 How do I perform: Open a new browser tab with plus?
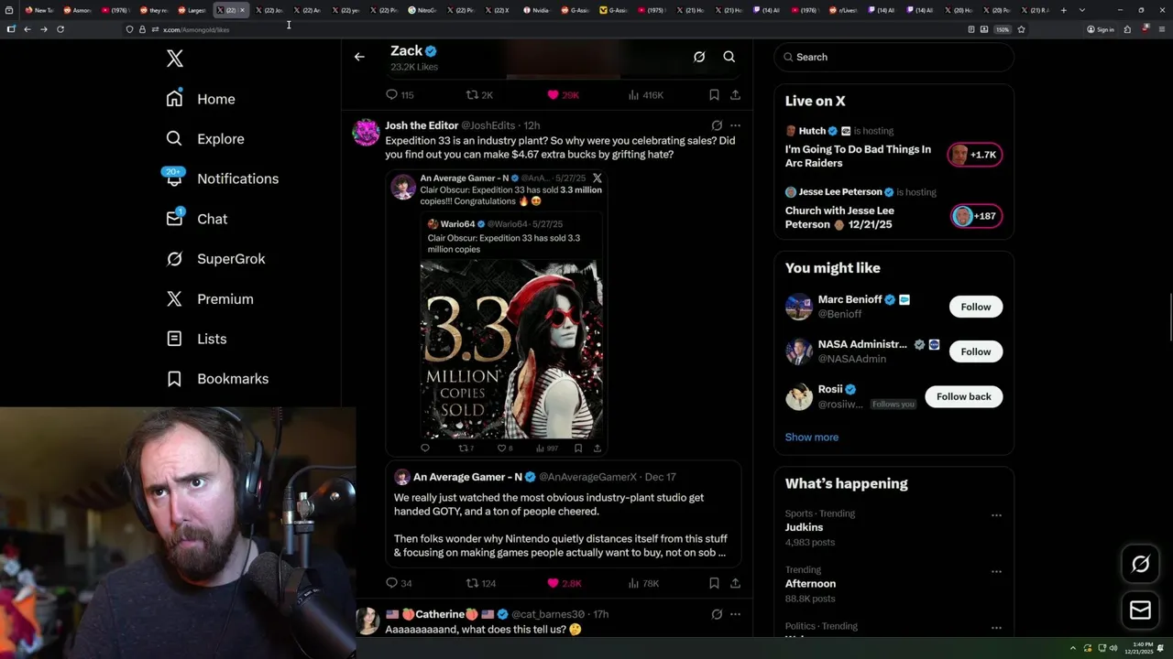tap(1063, 10)
